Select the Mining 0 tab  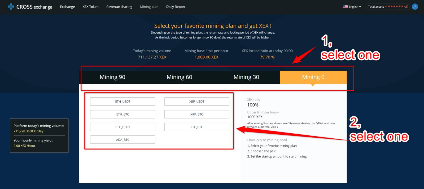point(313,77)
